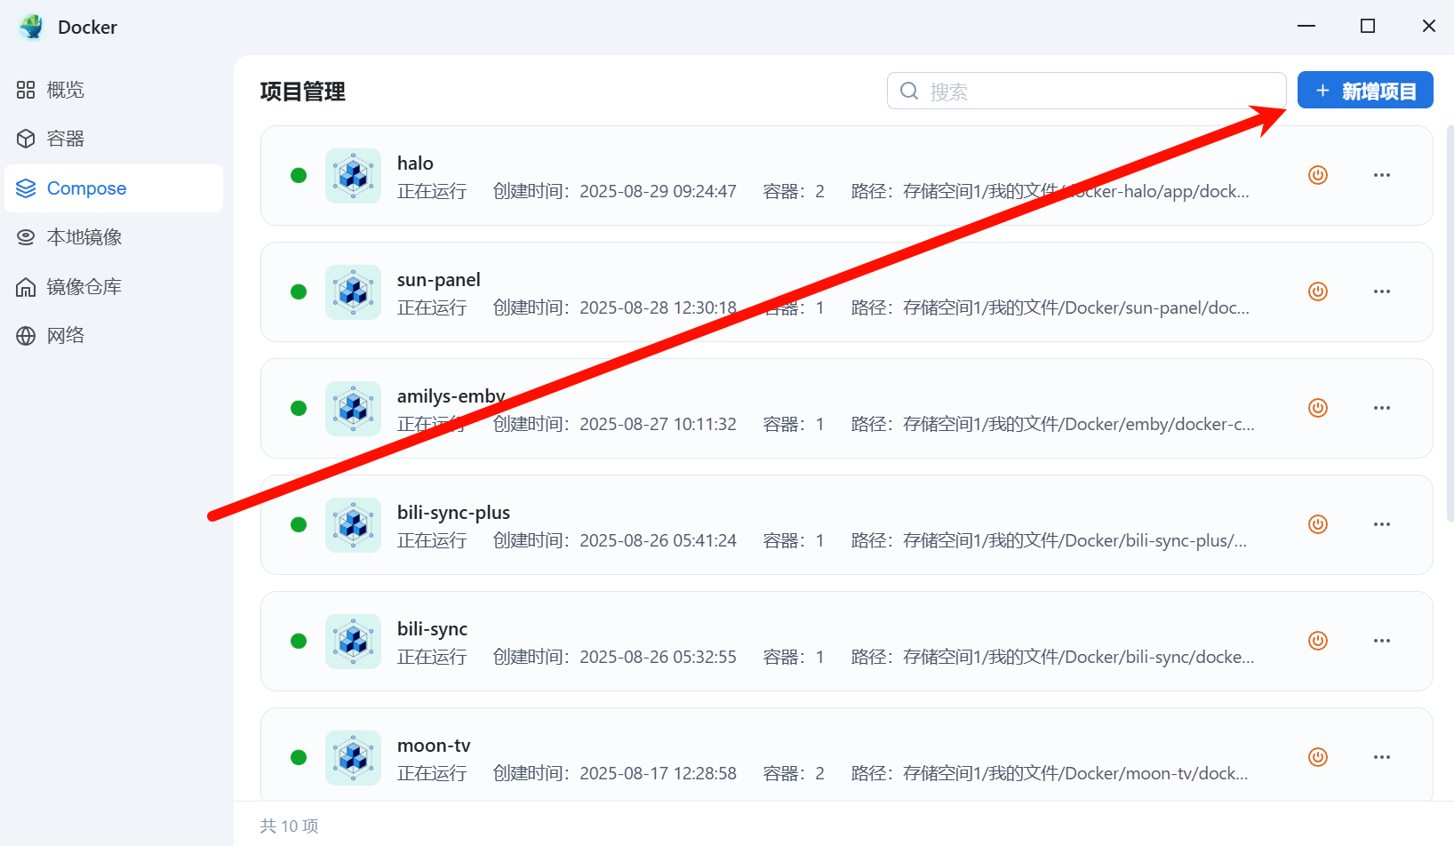Click the Compose layers icon

click(x=26, y=188)
